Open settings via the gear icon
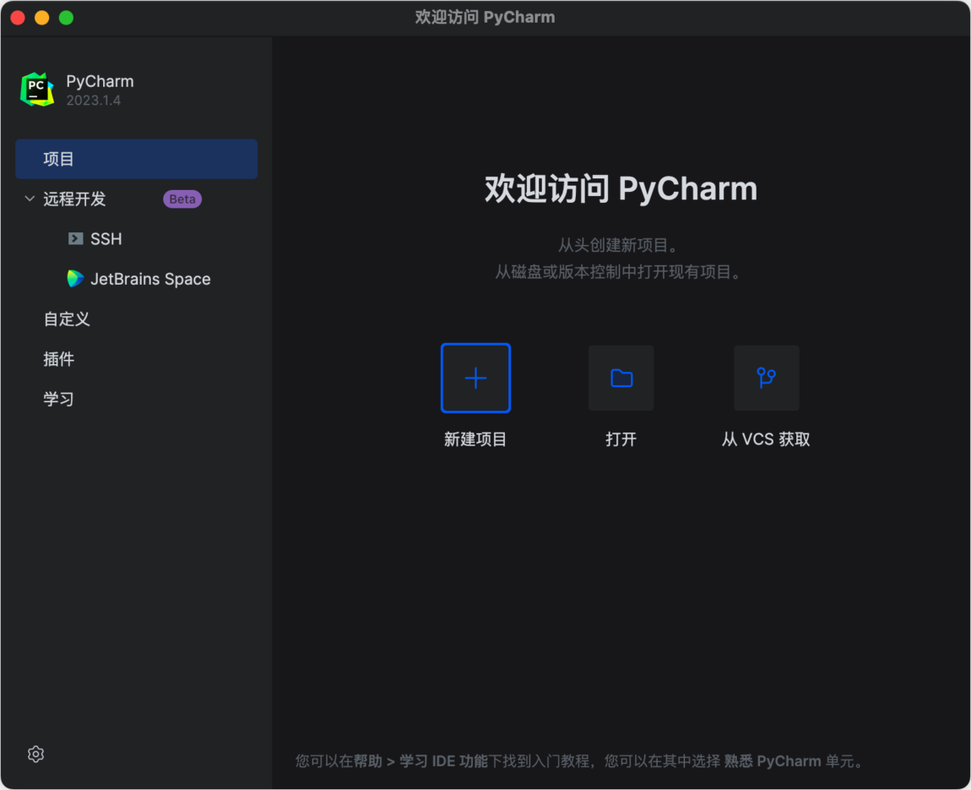This screenshot has width=971, height=790. 35,754
